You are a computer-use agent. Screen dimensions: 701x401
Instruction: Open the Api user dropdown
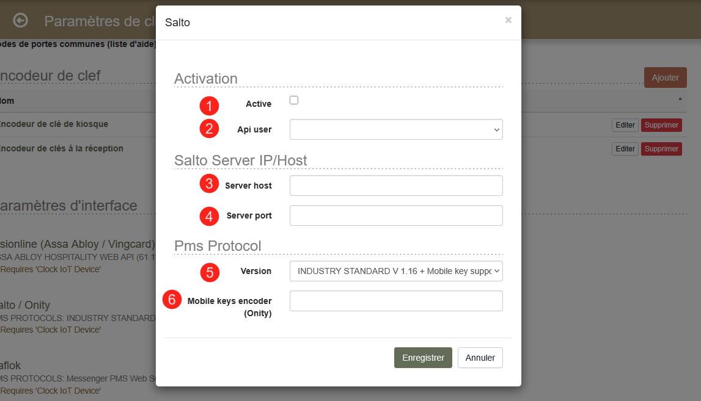point(396,129)
